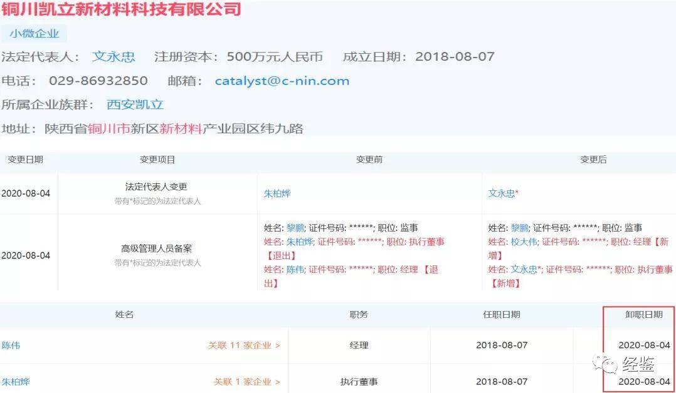Click the registered capital value 500万元人民币
This screenshot has width=676, height=393.
275,56
